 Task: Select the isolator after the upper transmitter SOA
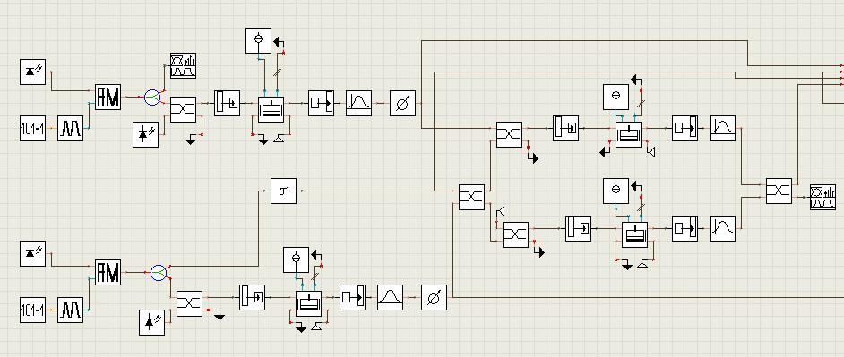click(x=321, y=103)
